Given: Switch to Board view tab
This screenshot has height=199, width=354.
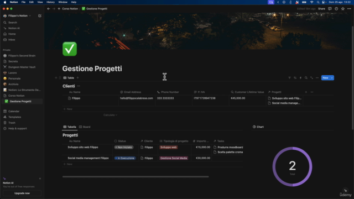Looking at the screenshot, I should point(85,127).
